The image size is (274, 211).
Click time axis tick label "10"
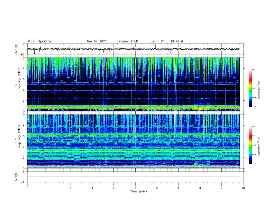coord(243,188)
